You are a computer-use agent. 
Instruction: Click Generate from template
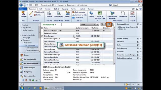coord(112,15)
